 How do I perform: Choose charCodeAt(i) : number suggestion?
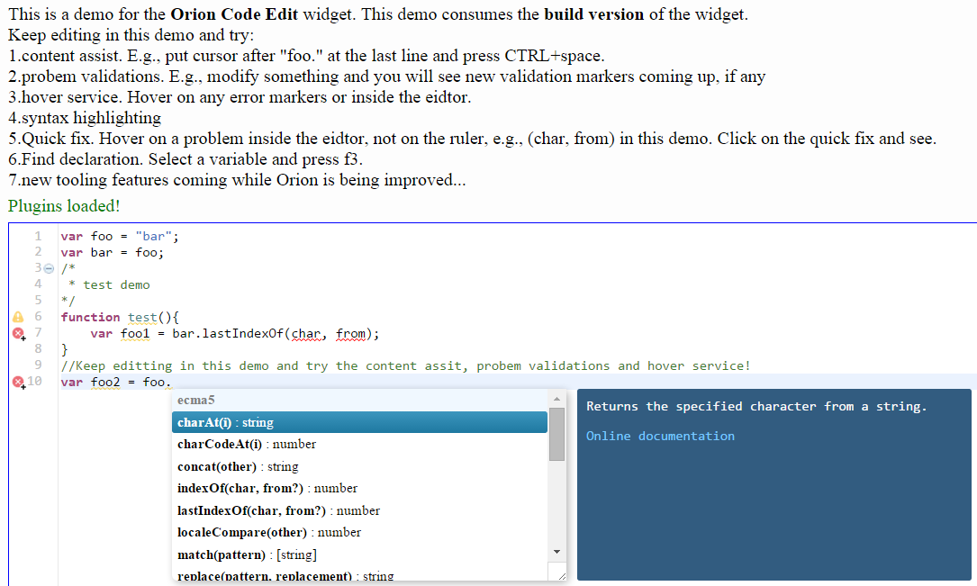tap(359, 444)
